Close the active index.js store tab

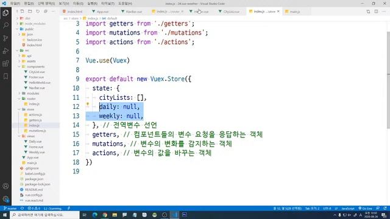[278, 12]
